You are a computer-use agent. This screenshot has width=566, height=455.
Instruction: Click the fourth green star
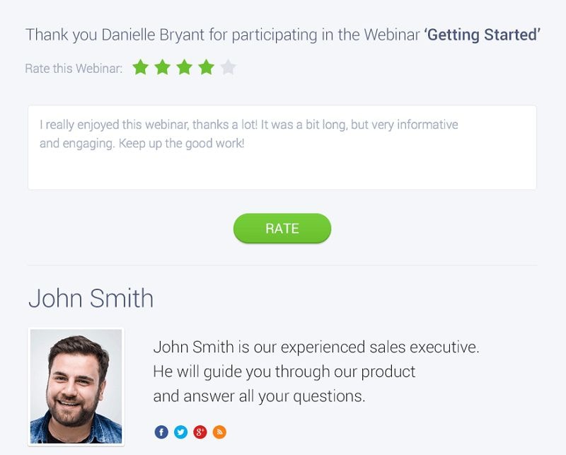(206, 68)
